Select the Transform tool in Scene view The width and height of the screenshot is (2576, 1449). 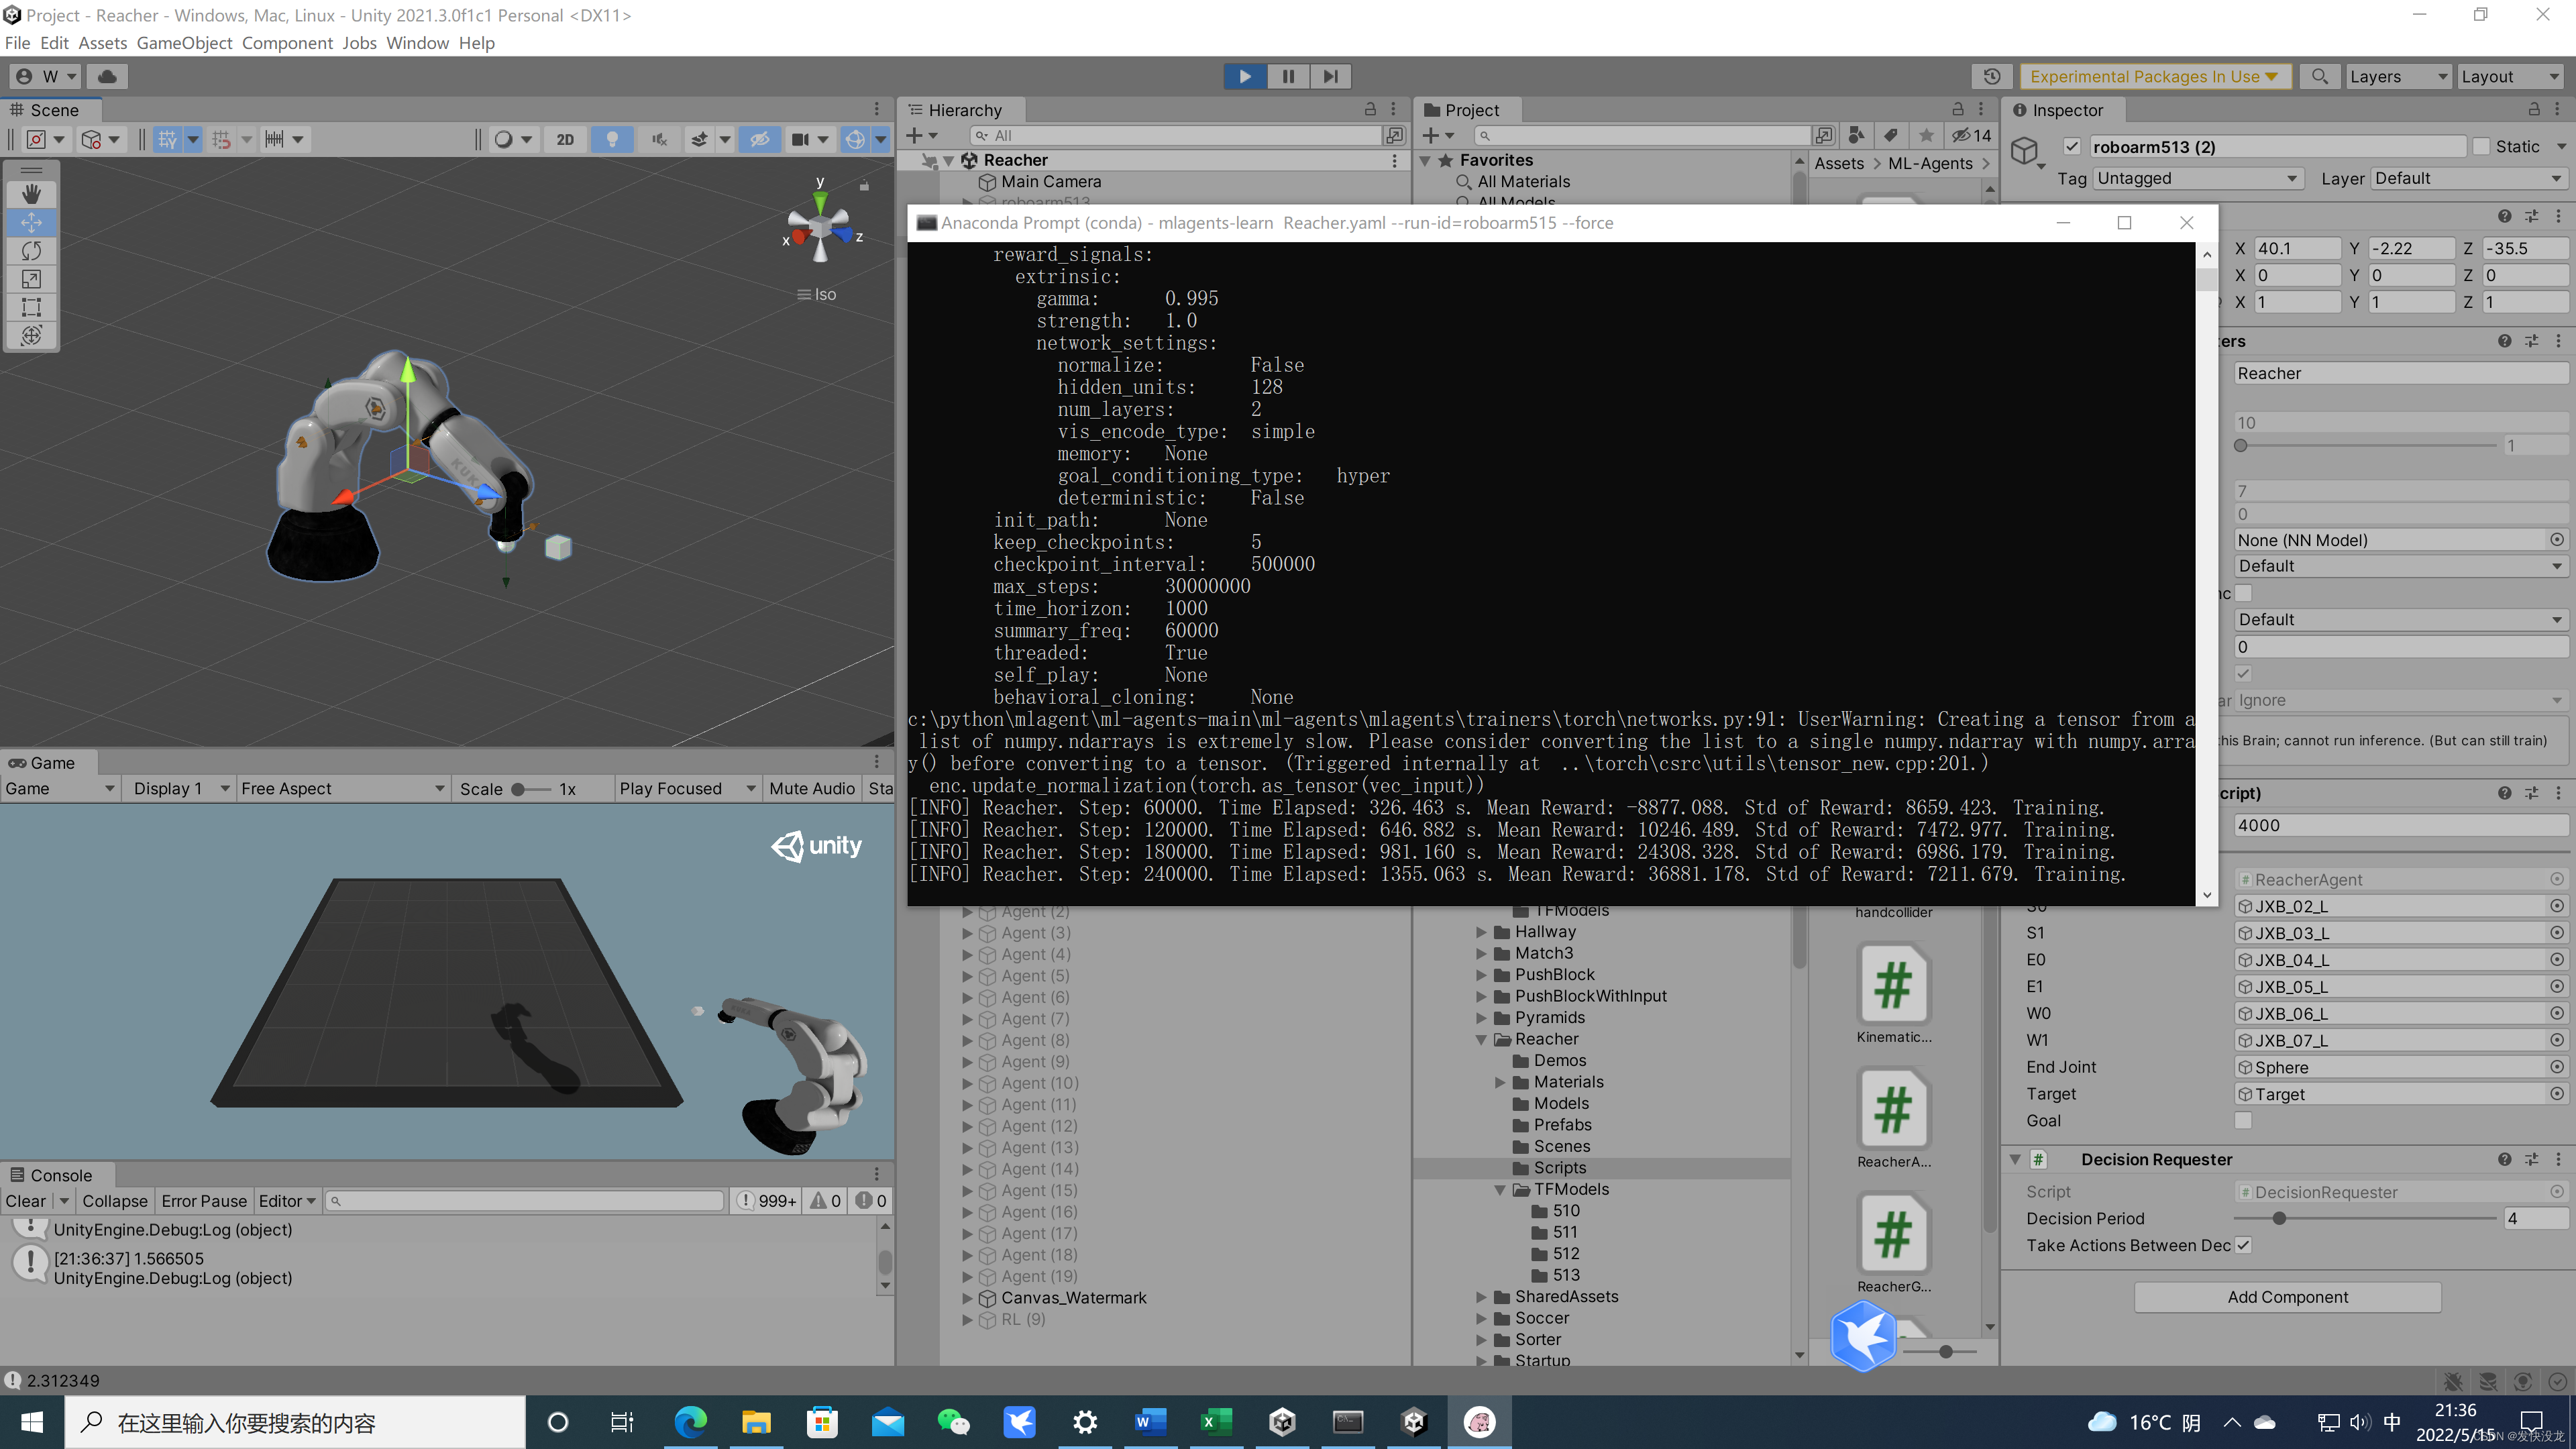click(31, 336)
